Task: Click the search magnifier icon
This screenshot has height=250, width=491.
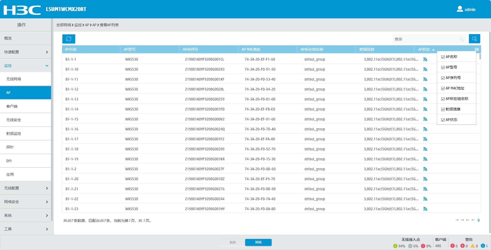Action: coord(461,39)
